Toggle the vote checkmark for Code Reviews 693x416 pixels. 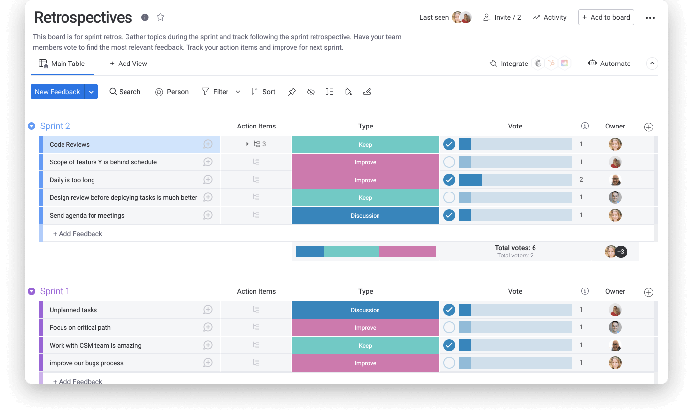pyautogui.click(x=449, y=144)
